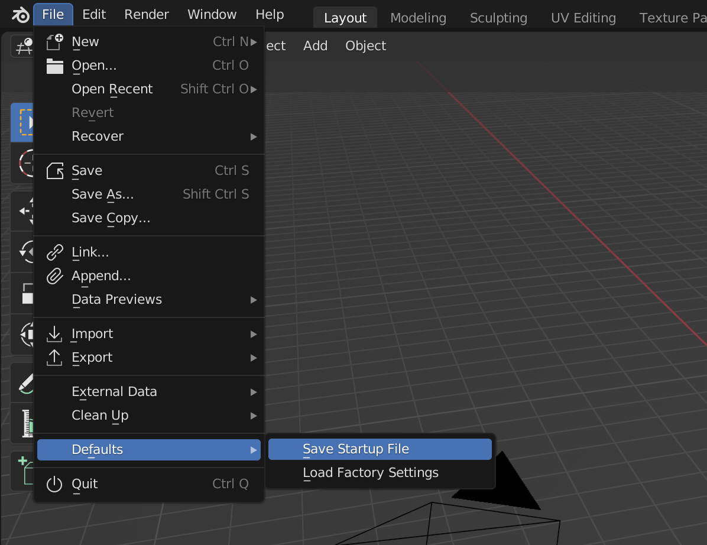Image resolution: width=707 pixels, height=545 pixels.
Task: Select the Cursor tool in toolbar
Action: [x=22, y=163]
